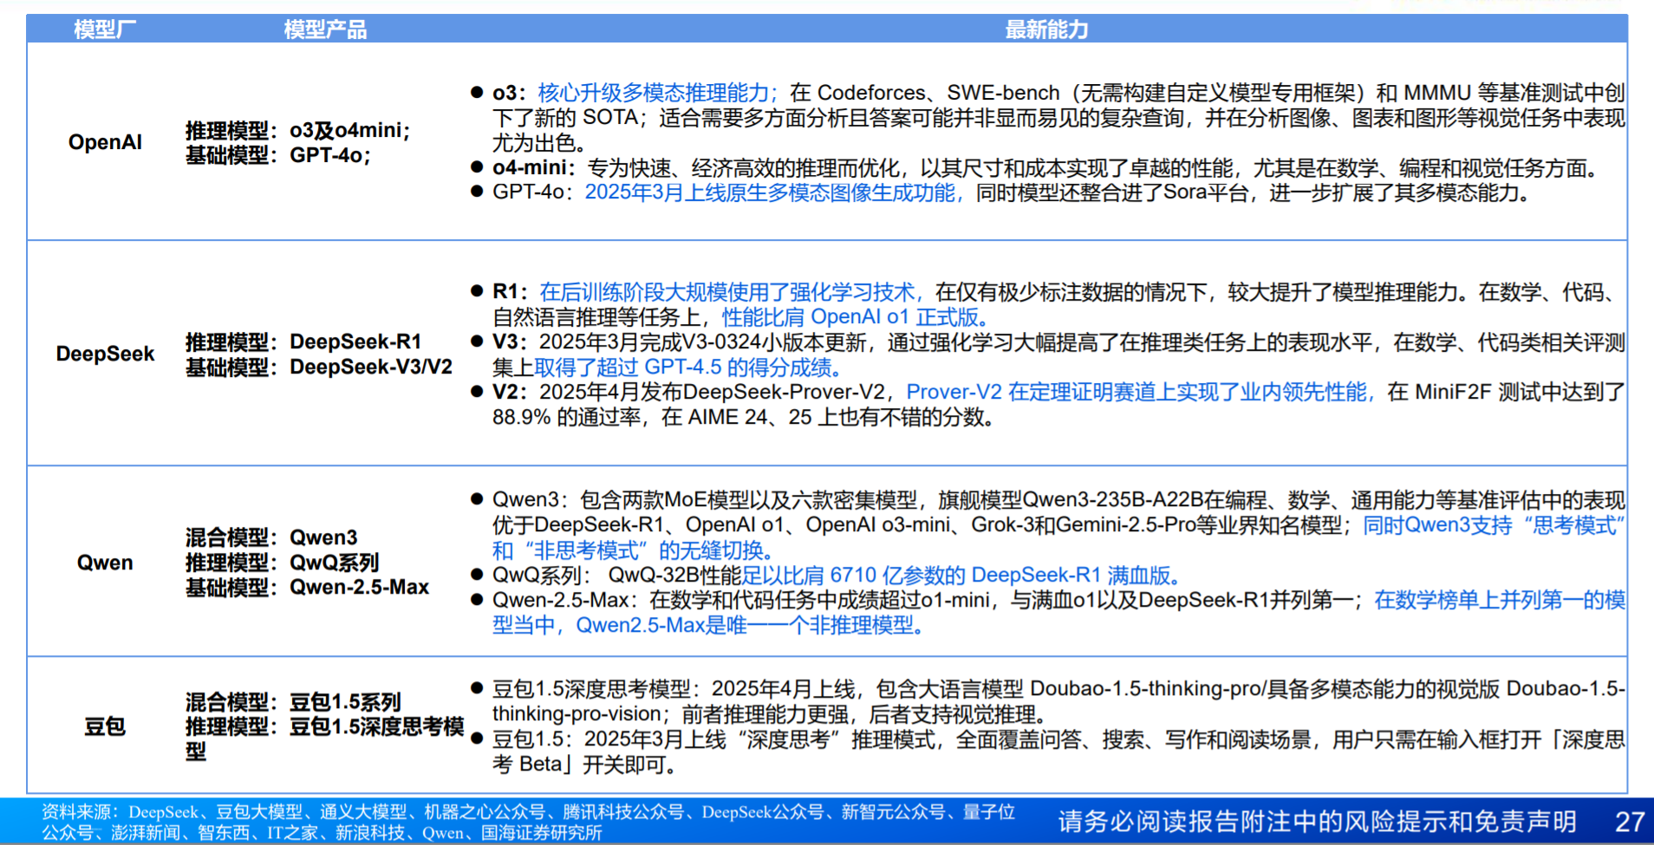The height and width of the screenshot is (845, 1654).
Task: Click blue text '取得了超过 GPT-4.5 的得分成绩'
Action: point(683,367)
